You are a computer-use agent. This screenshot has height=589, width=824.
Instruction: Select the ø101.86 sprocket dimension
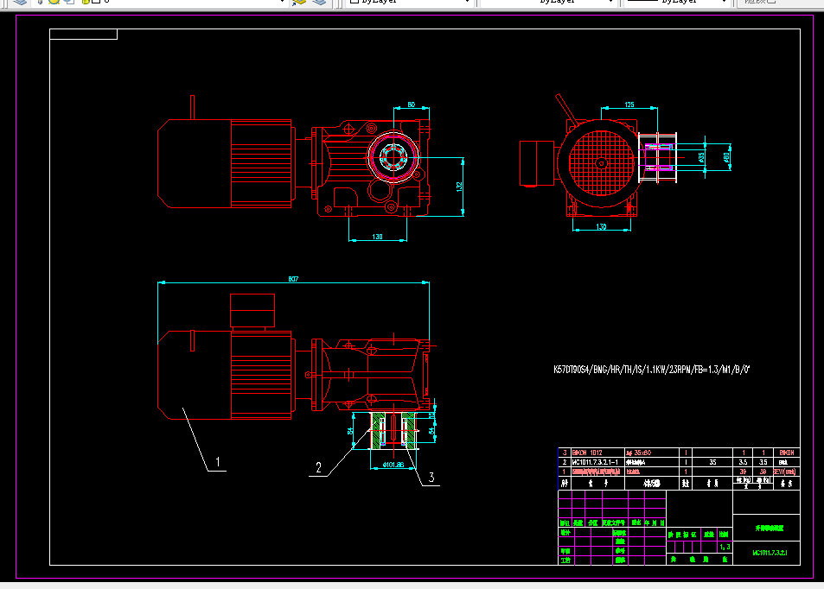[x=393, y=465]
